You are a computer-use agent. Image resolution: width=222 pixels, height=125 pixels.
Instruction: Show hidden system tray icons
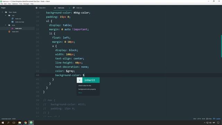[205, 123]
